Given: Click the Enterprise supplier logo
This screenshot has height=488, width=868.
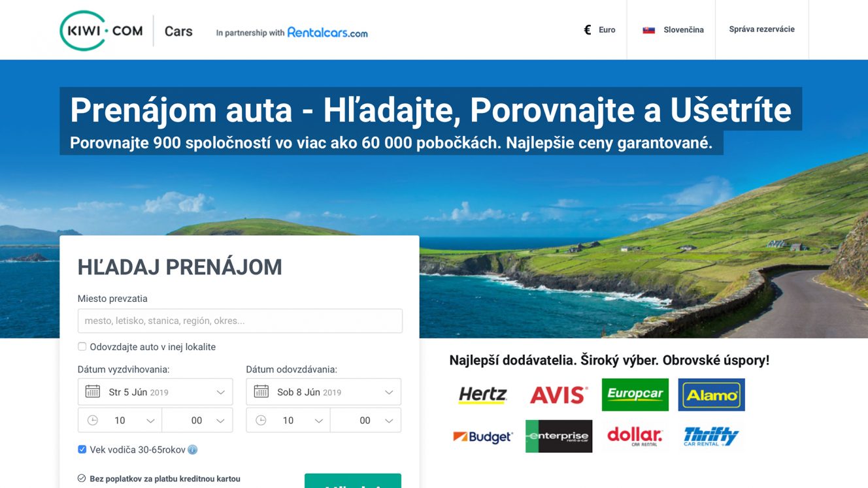Looking at the screenshot, I should pos(559,436).
